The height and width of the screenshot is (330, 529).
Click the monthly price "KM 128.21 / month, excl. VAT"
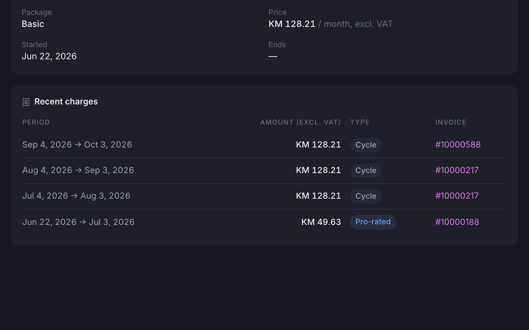coord(331,24)
